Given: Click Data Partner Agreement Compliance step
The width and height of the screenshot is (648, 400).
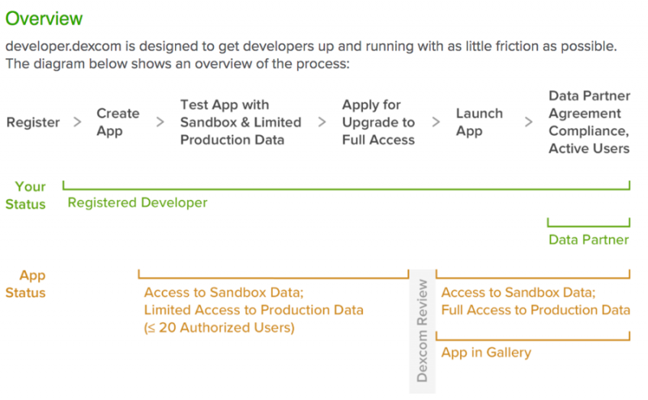Looking at the screenshot, I should [x=589, y=122].
